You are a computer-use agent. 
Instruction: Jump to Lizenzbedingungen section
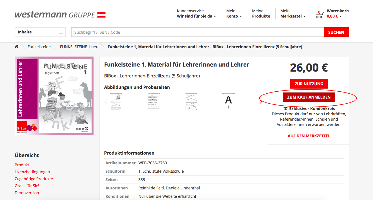coord(32,172)
